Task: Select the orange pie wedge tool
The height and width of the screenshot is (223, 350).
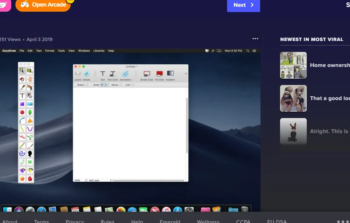Action: pos(30,121)
